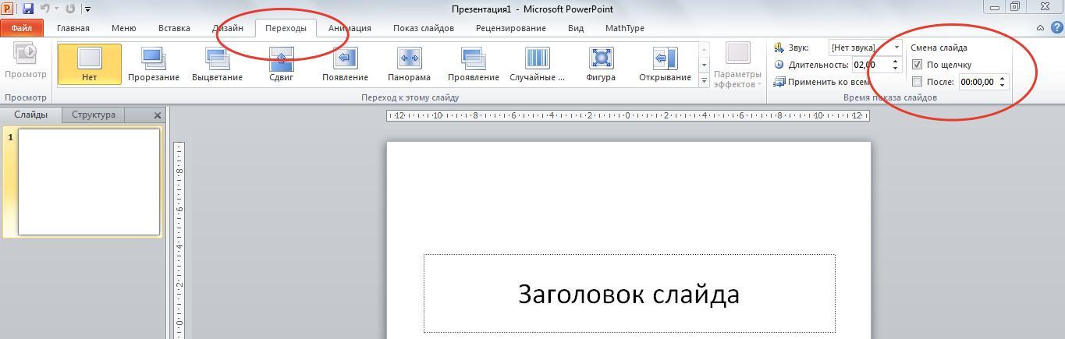
Task: Click the PowerPoint application icon in title bar
Action: click(8, 9)
